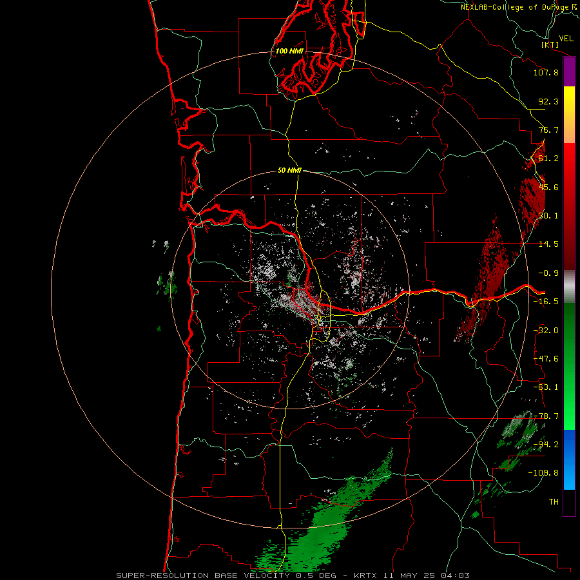Click the -0.9 velocity scale value

pos(548,273)
